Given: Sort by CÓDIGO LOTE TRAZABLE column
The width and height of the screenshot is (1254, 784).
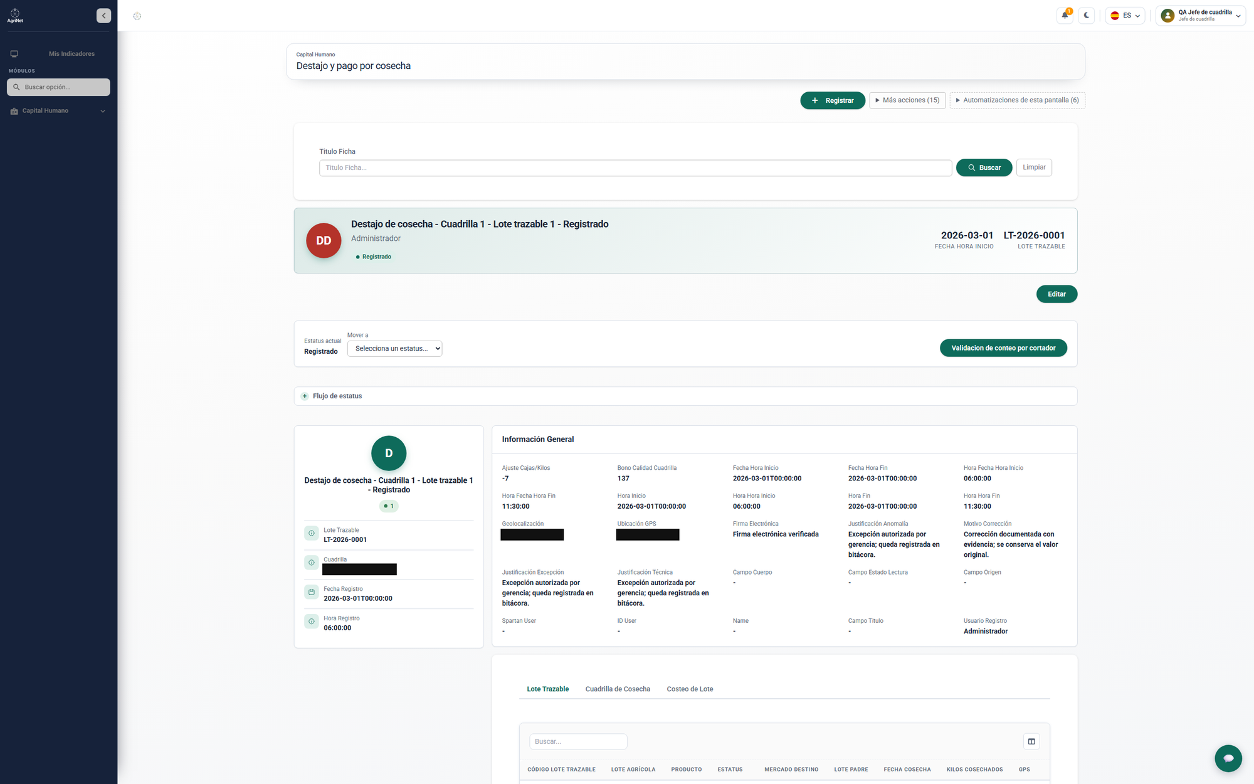Looking at the screenshot, I should click(561, 770).
